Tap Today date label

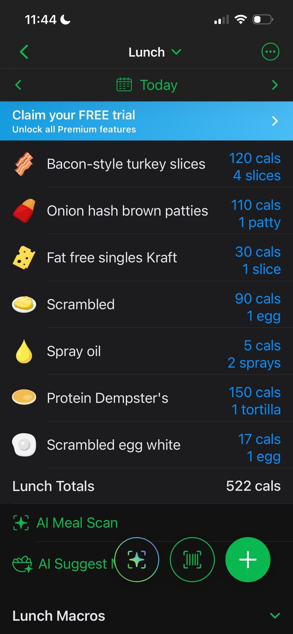pos(158,85)
